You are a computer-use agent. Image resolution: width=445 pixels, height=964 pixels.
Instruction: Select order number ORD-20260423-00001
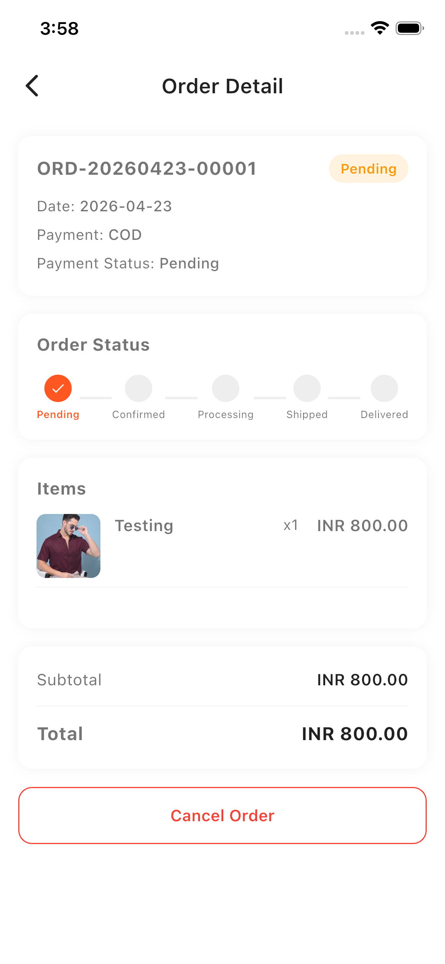[x=147, y=169]
